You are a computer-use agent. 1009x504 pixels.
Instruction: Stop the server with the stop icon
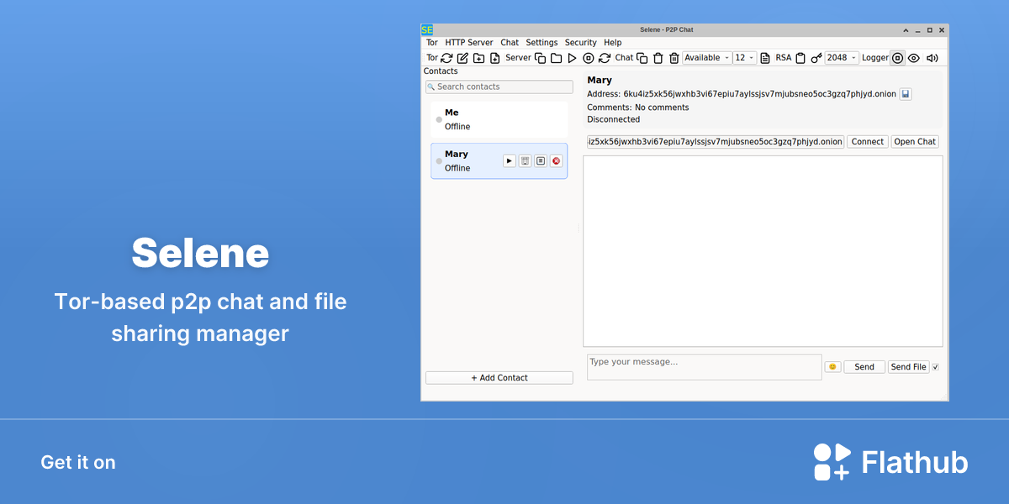(x=589, y=58)
